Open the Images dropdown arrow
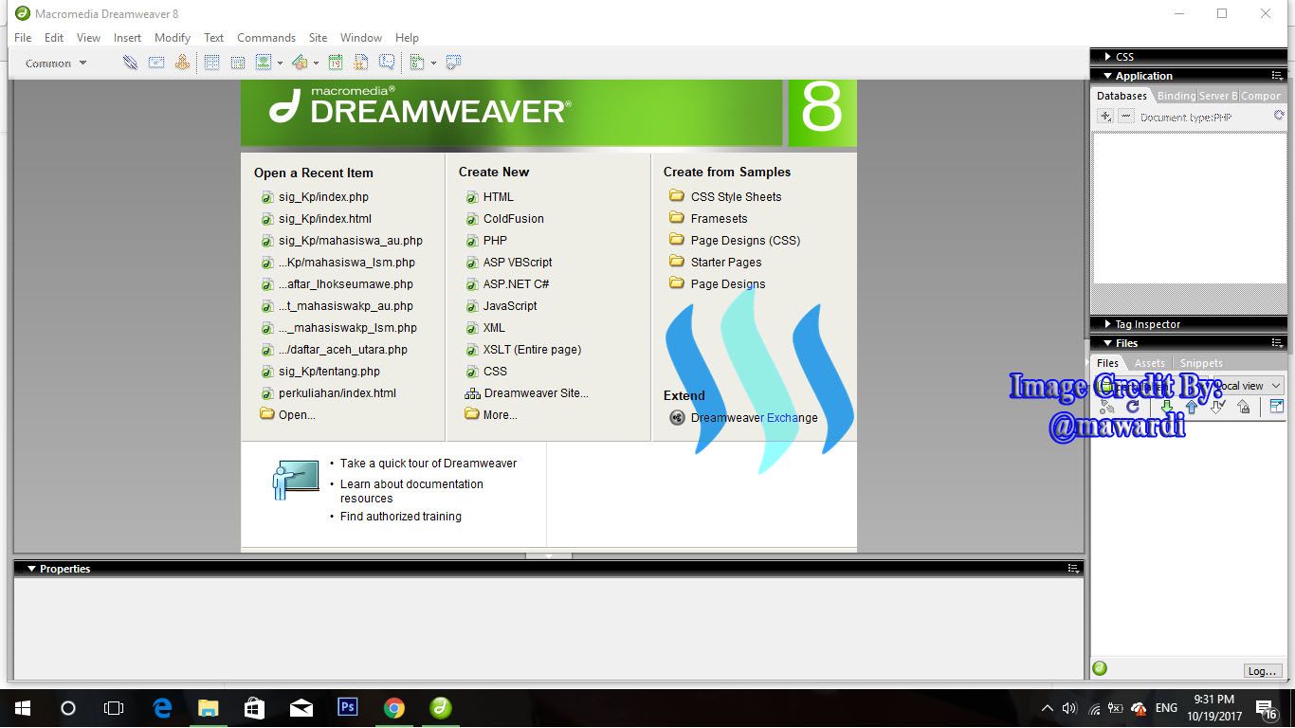1295x728 pixels. (280, 64)
